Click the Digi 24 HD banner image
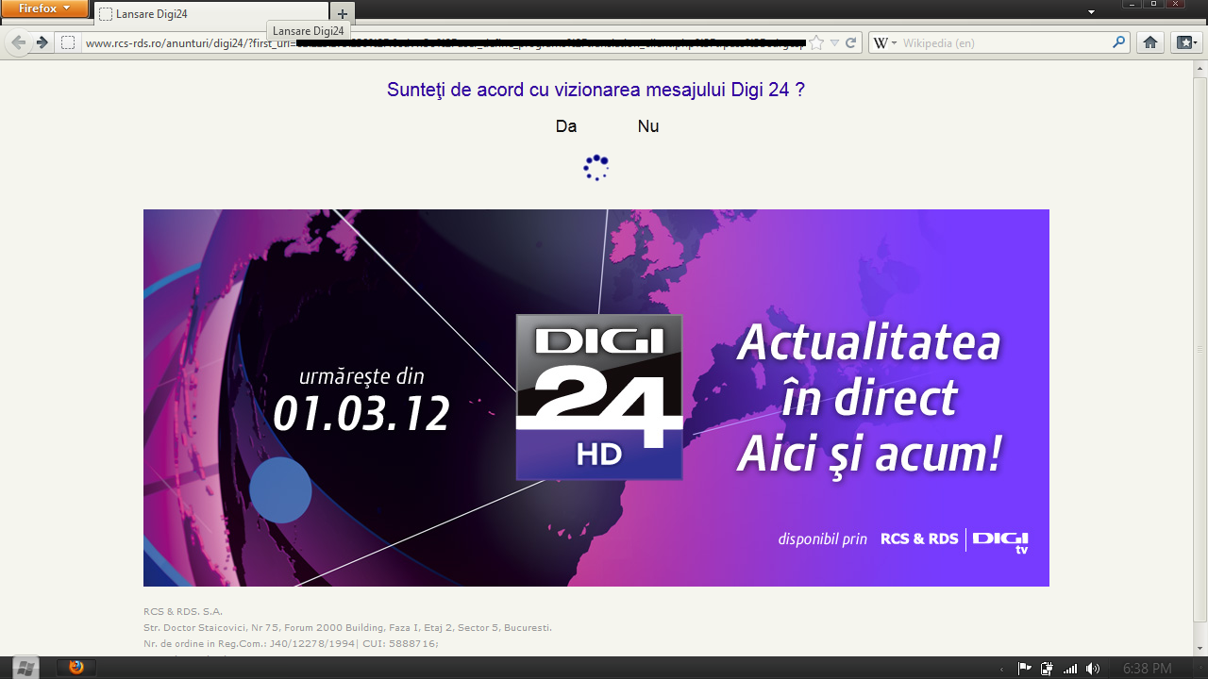Screen dimensions: 1208x679 click(596, 398)
